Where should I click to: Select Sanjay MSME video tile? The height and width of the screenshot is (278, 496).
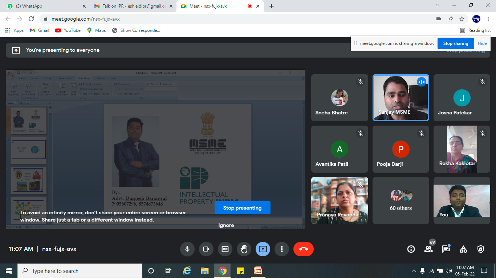401,98
